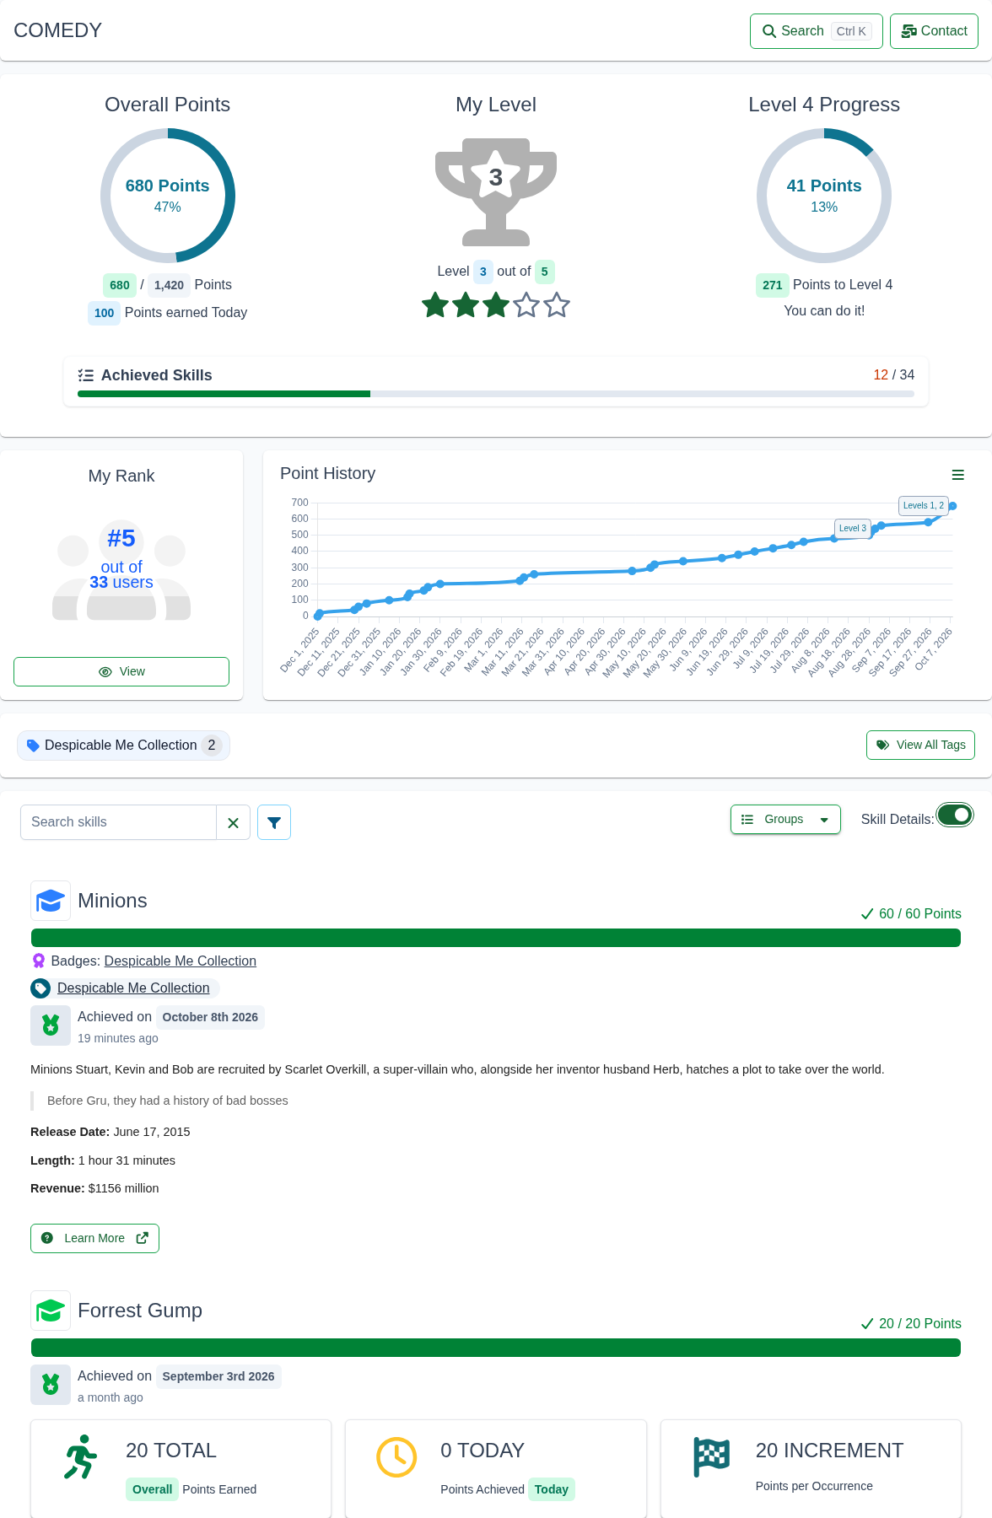Click the #5 rank badge
This screenshot has width=992, height=1518.
pos(121,538)
